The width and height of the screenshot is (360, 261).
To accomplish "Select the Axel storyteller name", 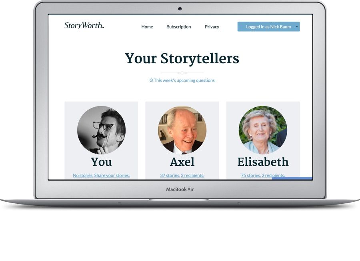I will click(182, 162).
